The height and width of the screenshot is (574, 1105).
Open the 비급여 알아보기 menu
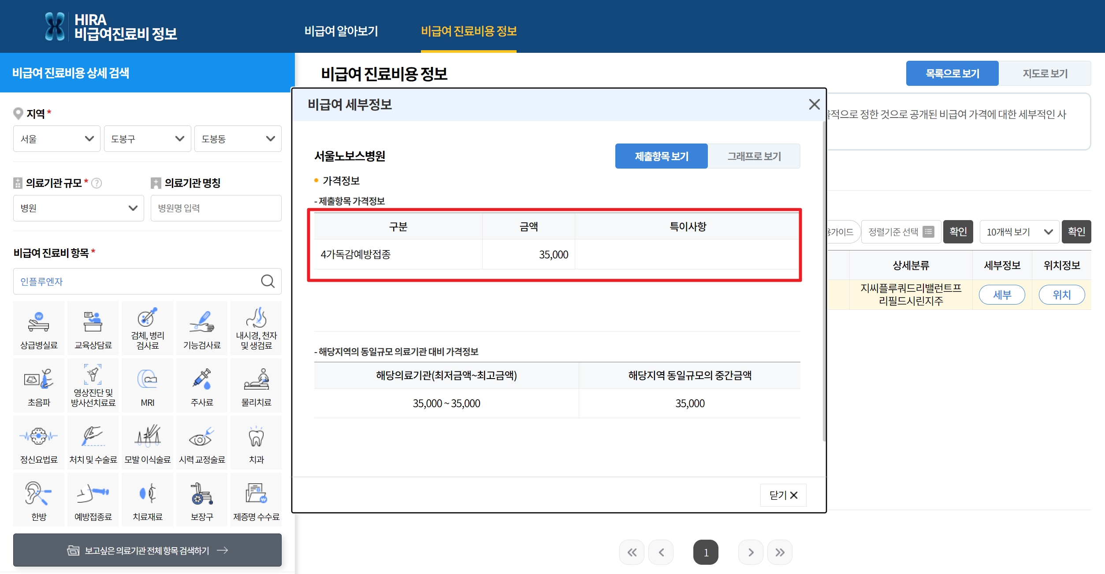341,31
